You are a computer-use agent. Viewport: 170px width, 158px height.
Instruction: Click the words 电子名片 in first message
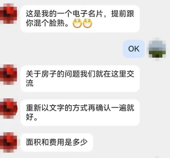[88, 14]
